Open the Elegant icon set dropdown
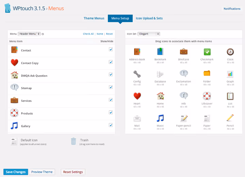Screen dimensions: 245x177 (x=149, y=34)
